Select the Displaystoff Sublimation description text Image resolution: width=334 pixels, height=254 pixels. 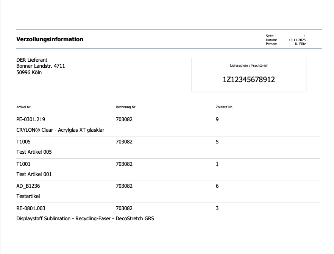click(85, 218)
